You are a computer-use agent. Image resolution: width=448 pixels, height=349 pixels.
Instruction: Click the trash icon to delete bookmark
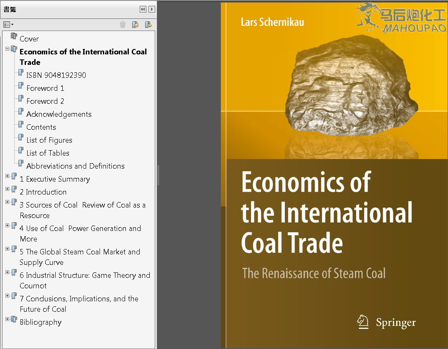coord(123,25)
